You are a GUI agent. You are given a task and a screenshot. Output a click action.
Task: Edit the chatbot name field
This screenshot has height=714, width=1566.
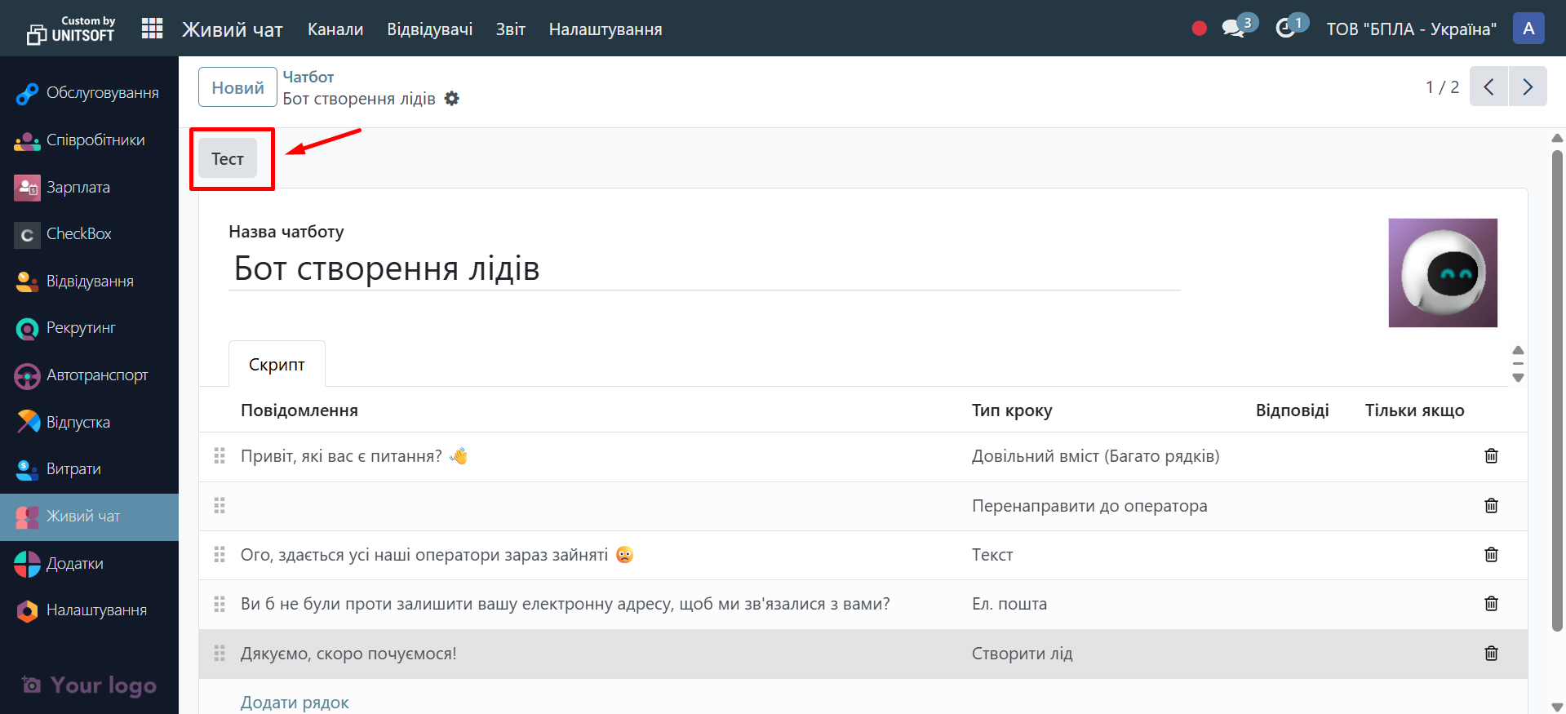(703, 268)
